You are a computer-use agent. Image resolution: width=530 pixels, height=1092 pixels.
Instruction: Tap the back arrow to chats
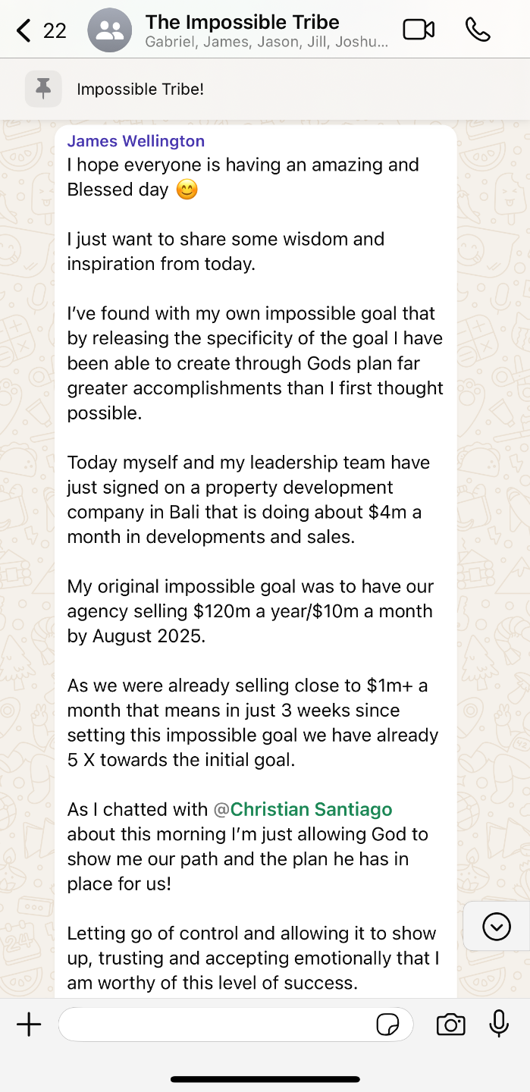[x=24, y=30]
